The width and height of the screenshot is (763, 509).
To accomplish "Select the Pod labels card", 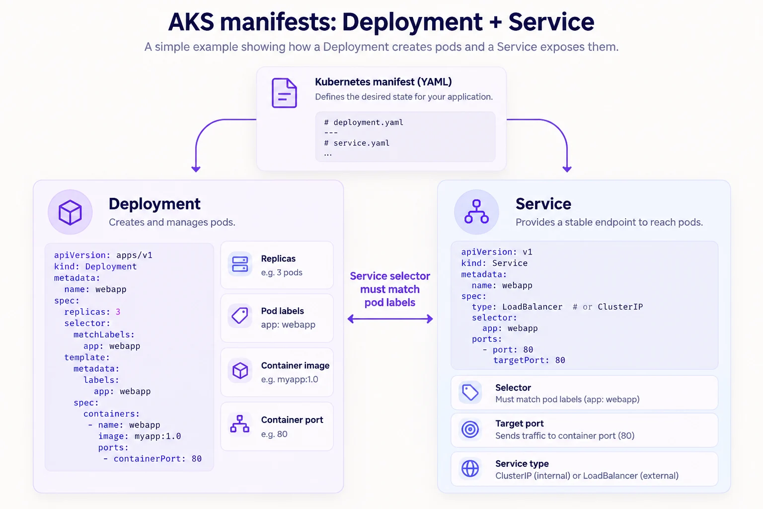I will point(277,318).
